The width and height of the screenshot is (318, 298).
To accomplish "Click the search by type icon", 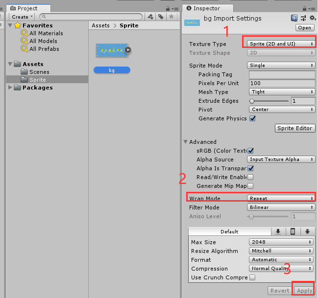I will 150,17.
